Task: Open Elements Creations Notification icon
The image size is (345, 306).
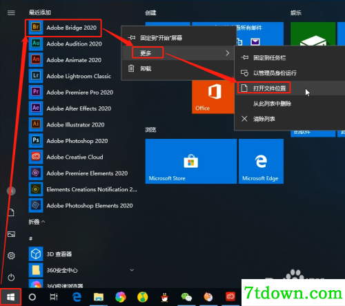Action: pos(36,189)
